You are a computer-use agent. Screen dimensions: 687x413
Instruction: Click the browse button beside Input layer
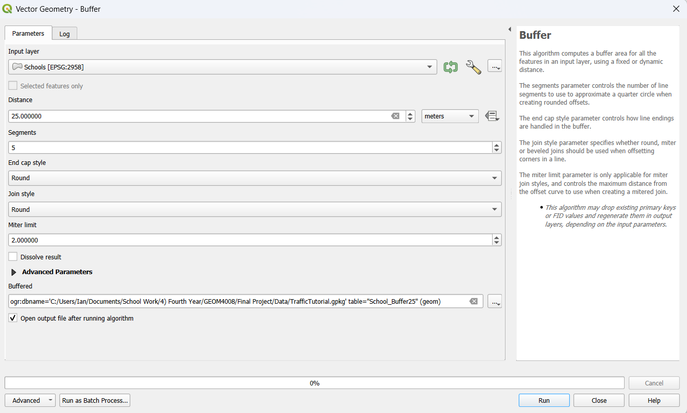pos(494,66)
